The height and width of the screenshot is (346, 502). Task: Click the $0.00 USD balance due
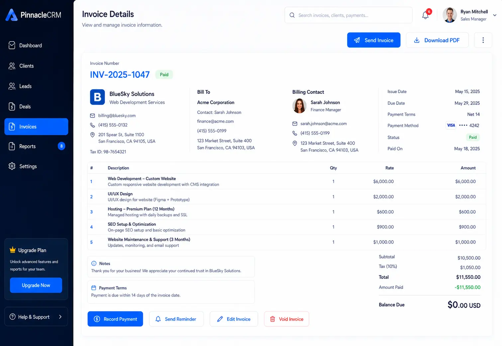[x=464, y=305]
